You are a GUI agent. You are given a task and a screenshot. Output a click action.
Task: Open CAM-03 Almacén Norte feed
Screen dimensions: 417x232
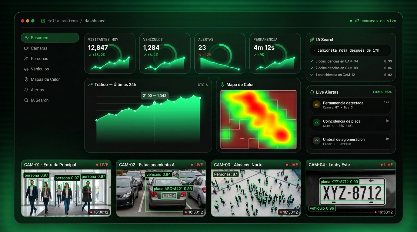point(256,188)
